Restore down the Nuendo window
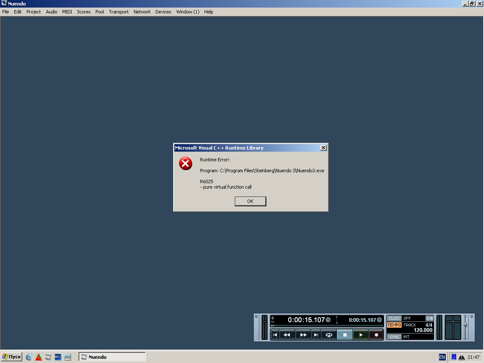Image resolution: width=484 pixels, height=363 pixels. tap(472, 3)
